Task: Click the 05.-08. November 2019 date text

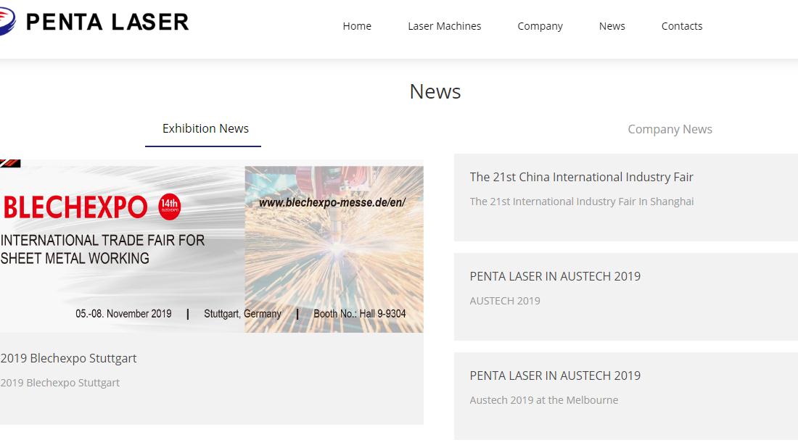Action: tap(123, 314)
